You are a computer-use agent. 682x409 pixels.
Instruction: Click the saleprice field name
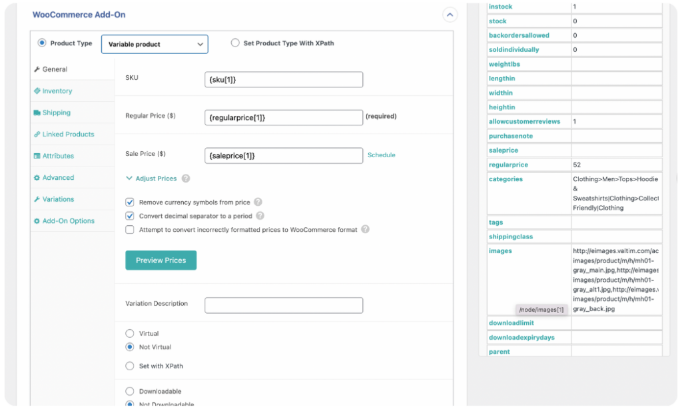pyautogui.click(x=504, y=150)
